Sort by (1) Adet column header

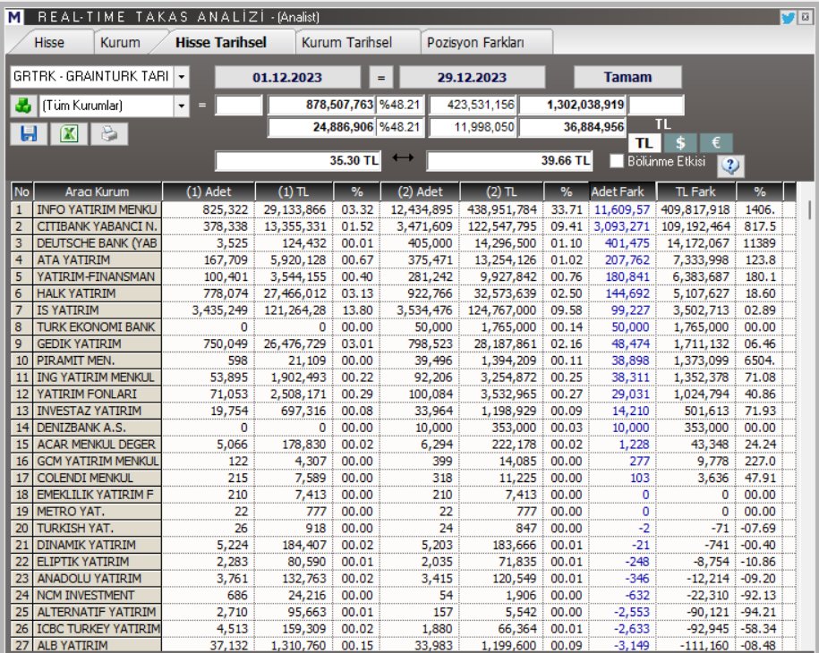click(x=209, y=191)
